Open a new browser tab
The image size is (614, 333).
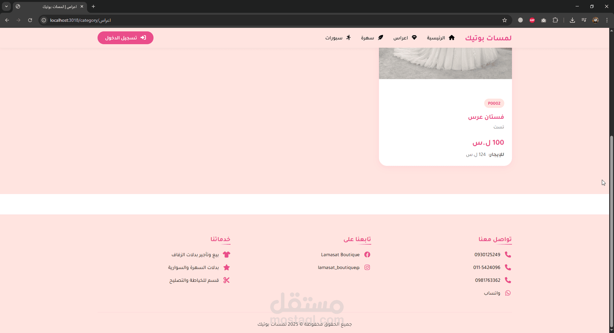(93, 6)
